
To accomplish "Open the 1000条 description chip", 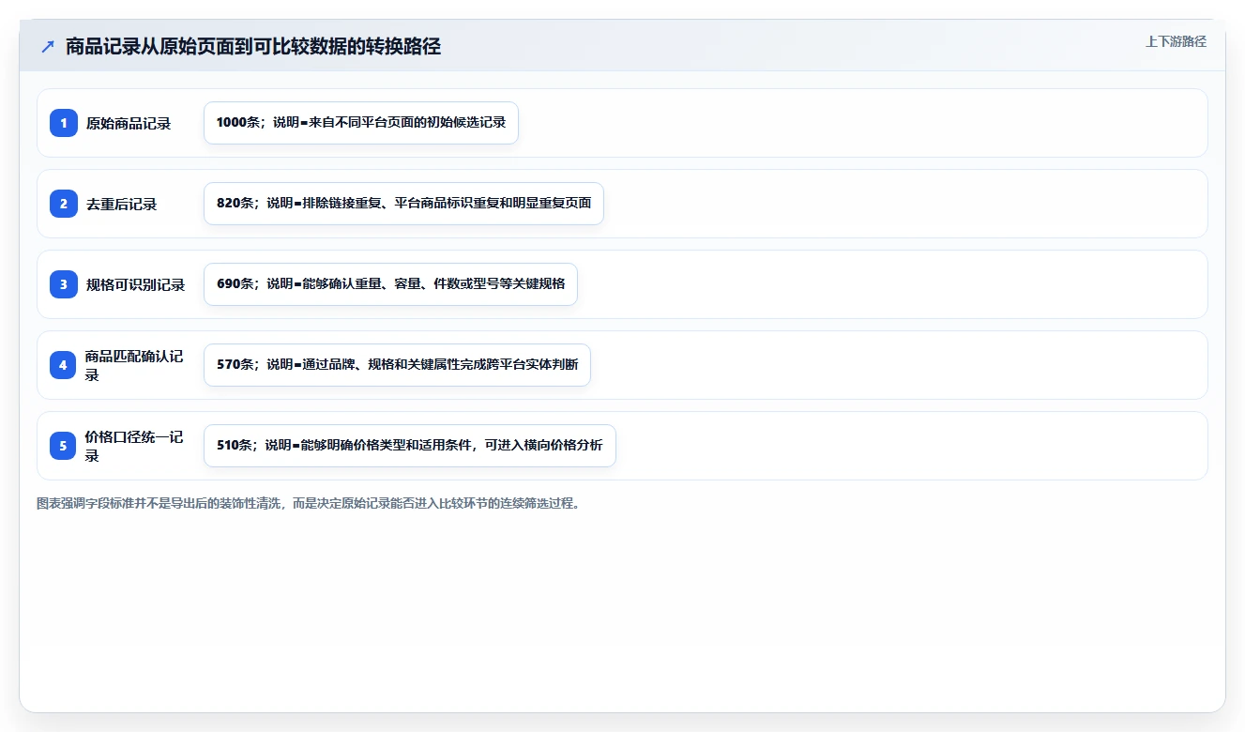I will (361, 123).
